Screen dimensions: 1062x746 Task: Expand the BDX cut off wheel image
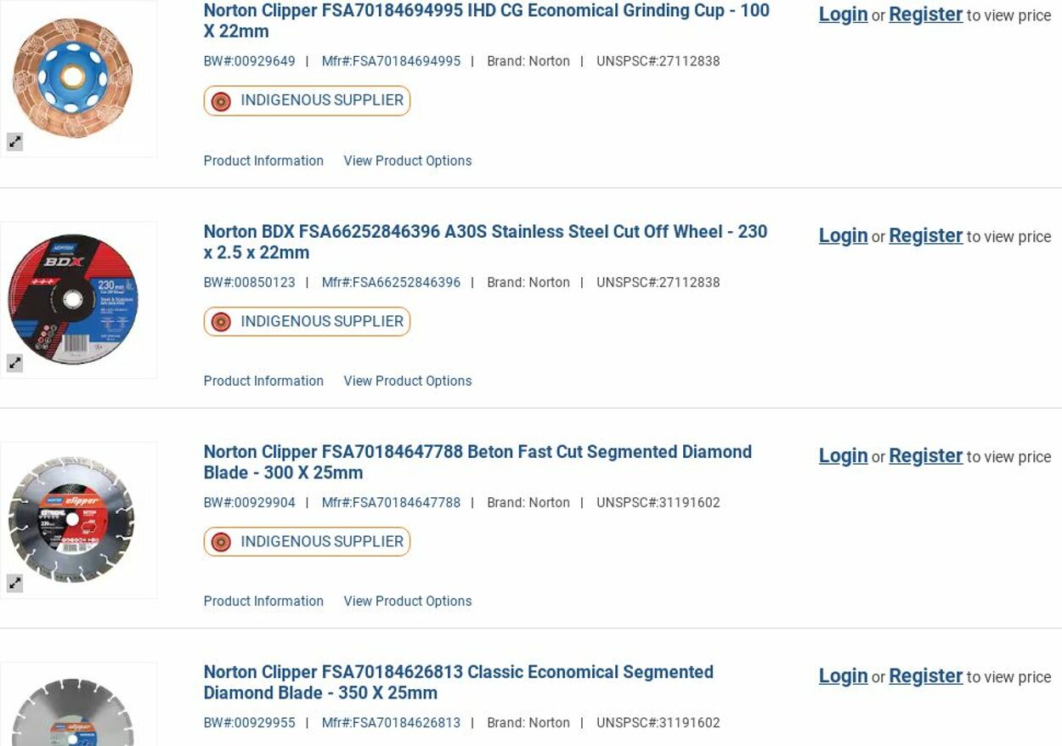pyautogui.click(x=14, y=363)
